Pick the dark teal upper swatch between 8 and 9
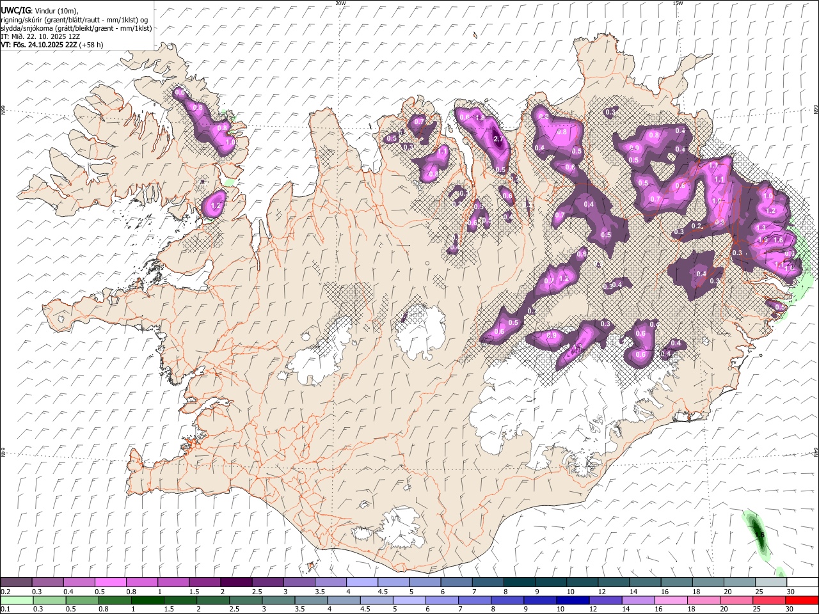The height and width of the screenshot is (614, 819). (x=519, y=583)
